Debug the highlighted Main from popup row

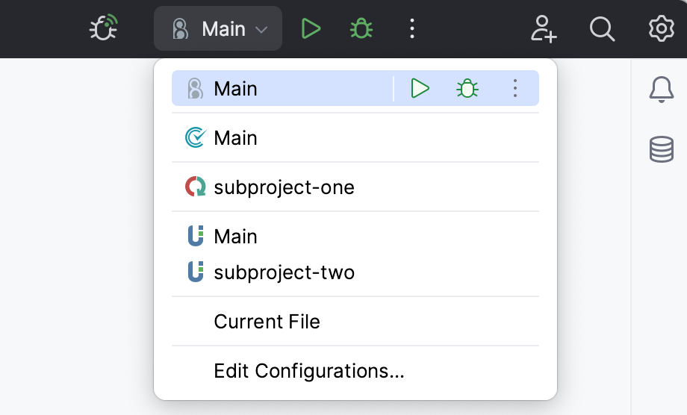[x=467, y=89]
